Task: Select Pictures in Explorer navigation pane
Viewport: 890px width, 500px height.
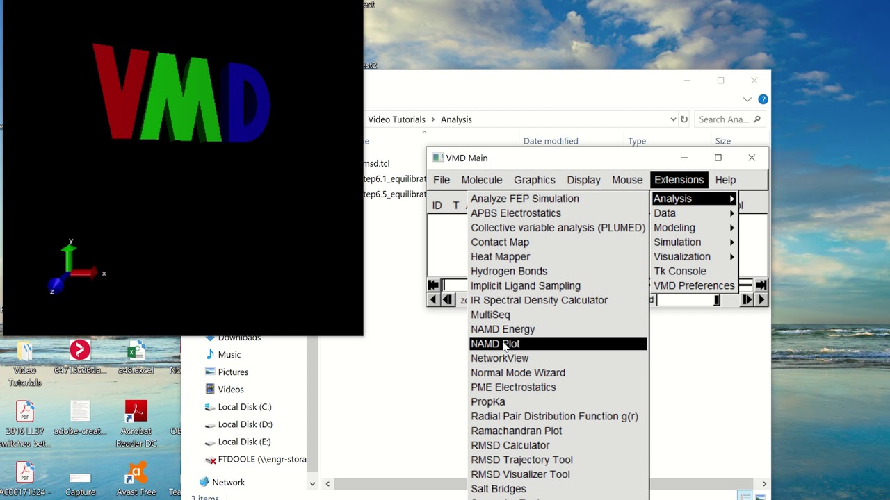Action: tap(232, 372)
